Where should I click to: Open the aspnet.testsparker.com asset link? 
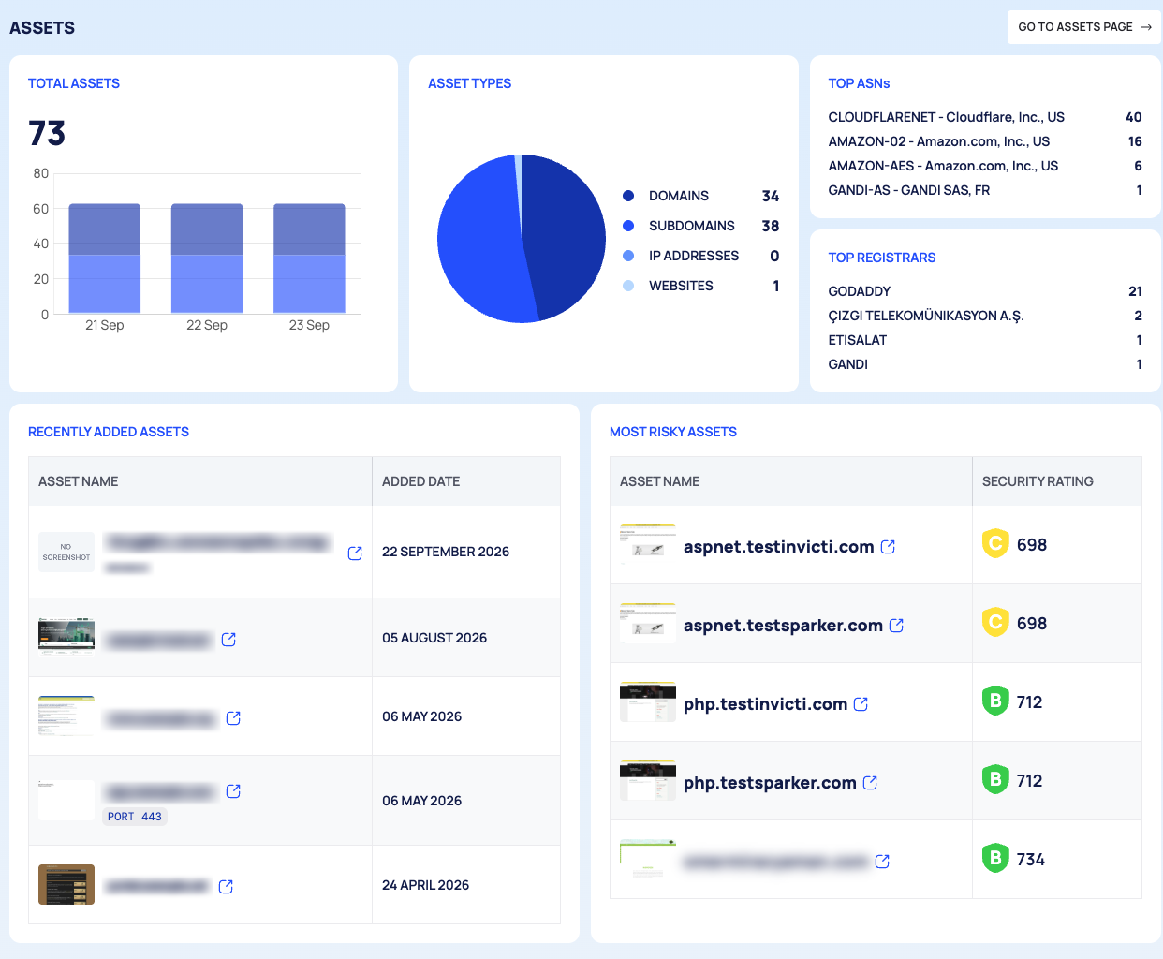(783, 626)
